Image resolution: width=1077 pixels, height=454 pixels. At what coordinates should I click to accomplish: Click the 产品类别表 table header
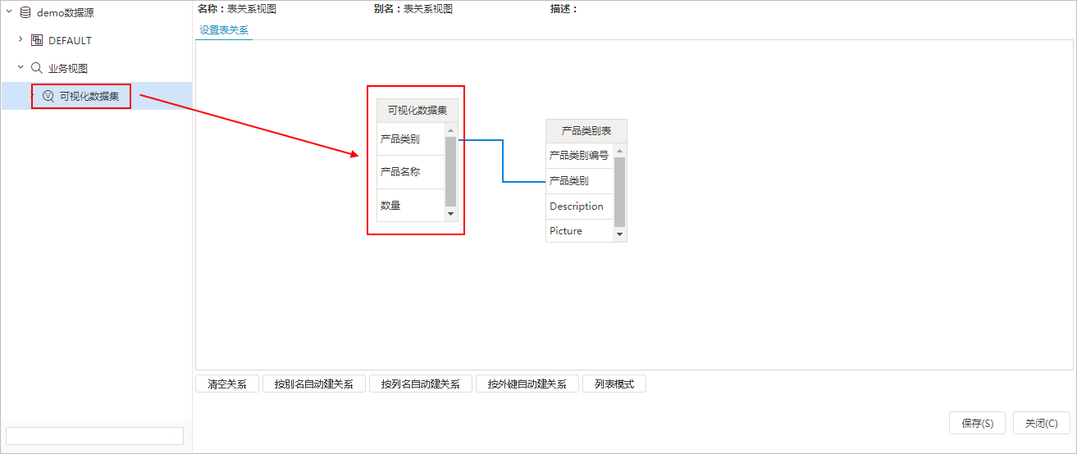click(x=586, y=131)
